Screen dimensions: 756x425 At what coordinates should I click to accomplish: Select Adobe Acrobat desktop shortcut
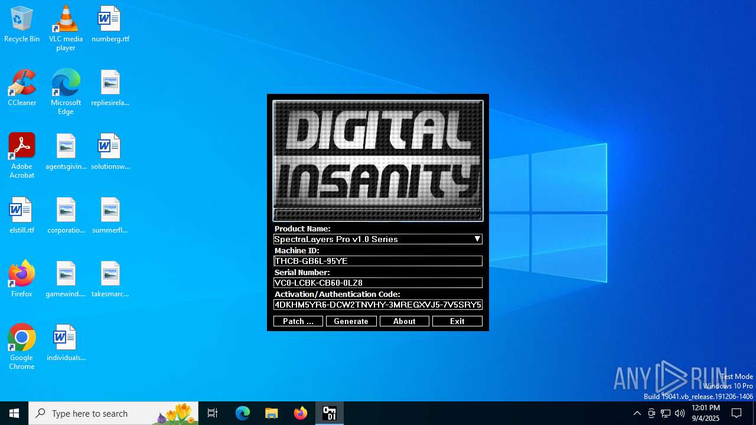22,156
